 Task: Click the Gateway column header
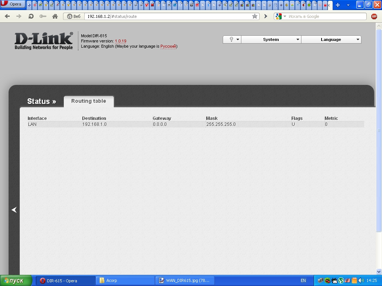click(162, 118)
